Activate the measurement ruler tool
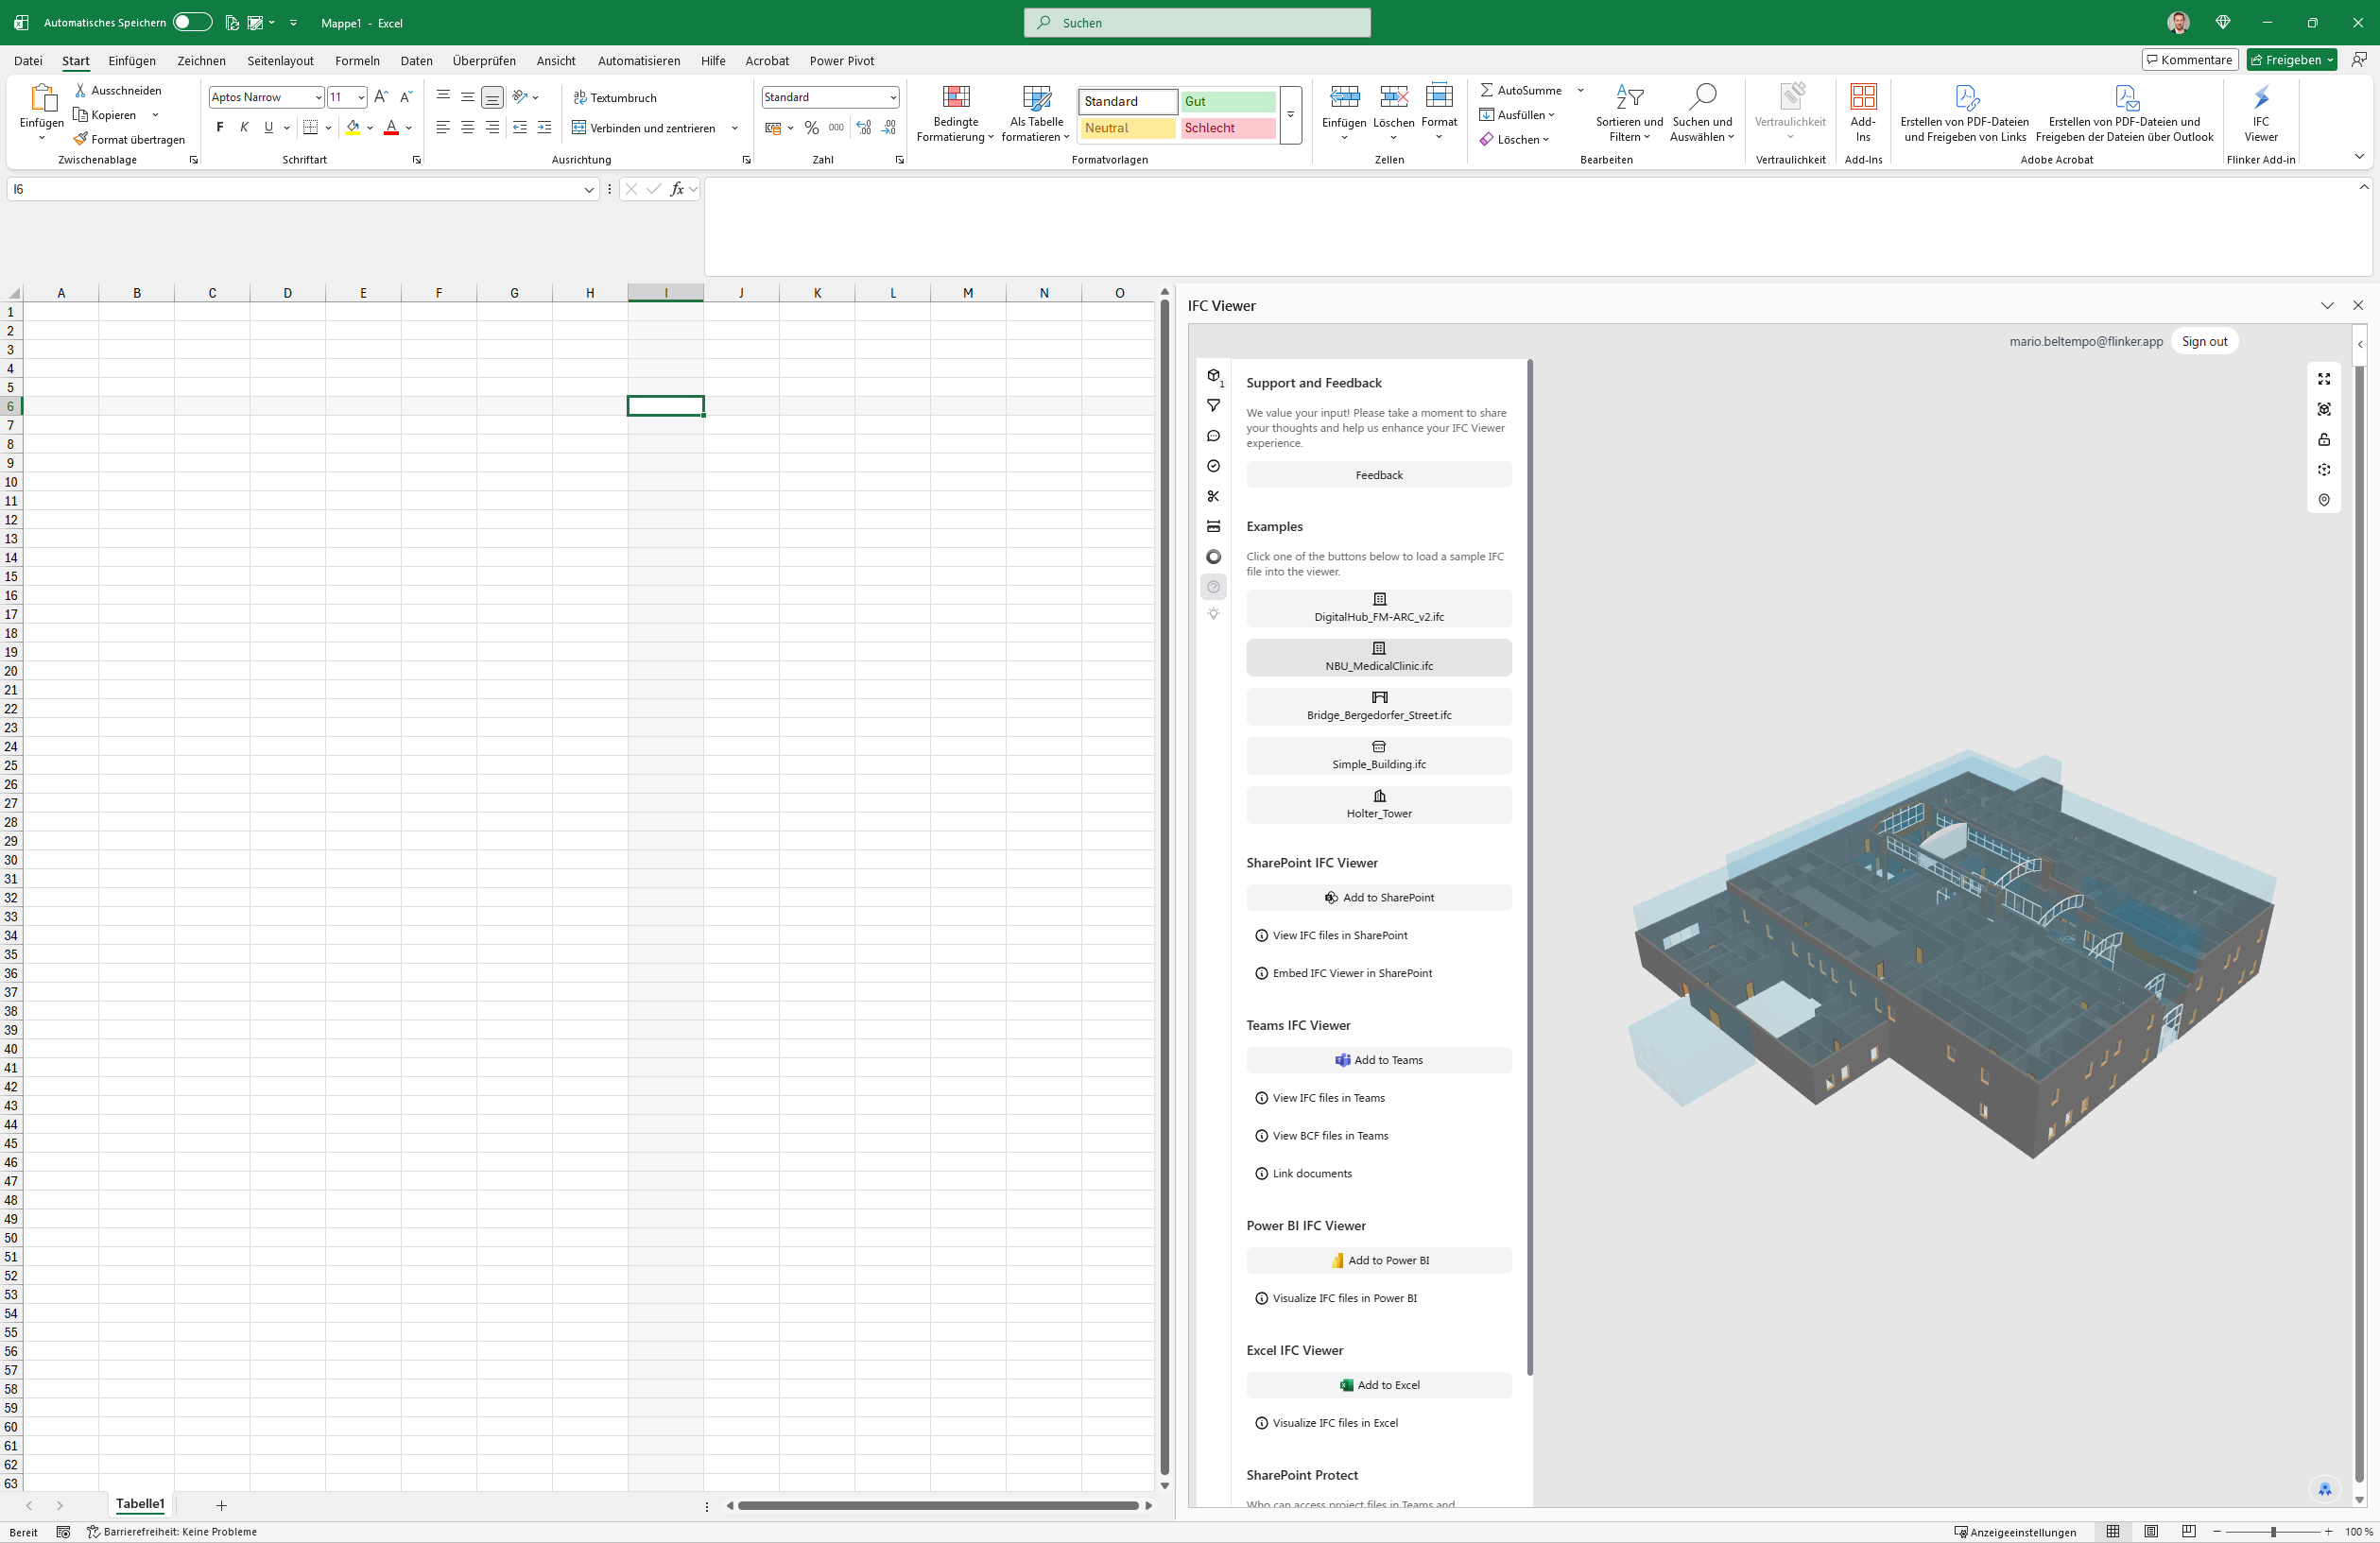 click(1213, 526)
